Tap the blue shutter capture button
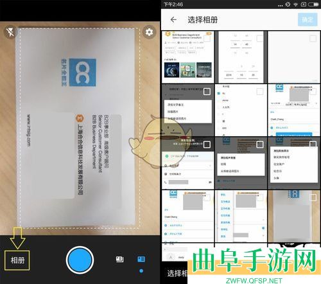The width and height of the screenshot is (321, 284). click(80, 260)
